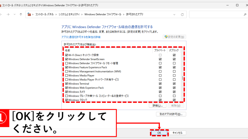Screen dimensions: 248x139
Task: Expand the address bar history dropdown
Action: pyautogui.click(x=174, y=14)
